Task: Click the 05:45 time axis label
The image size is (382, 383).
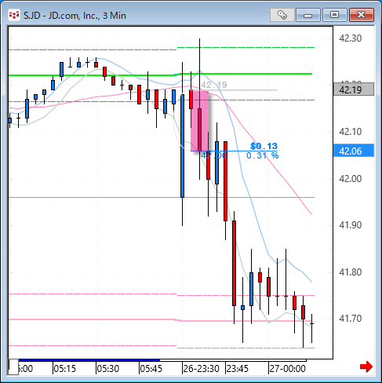Action: (x=151, y=369)
